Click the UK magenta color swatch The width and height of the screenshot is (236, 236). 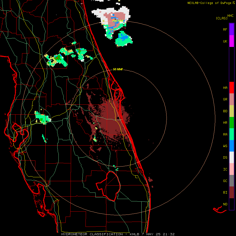pyautogui.click(x=232, y=41)
